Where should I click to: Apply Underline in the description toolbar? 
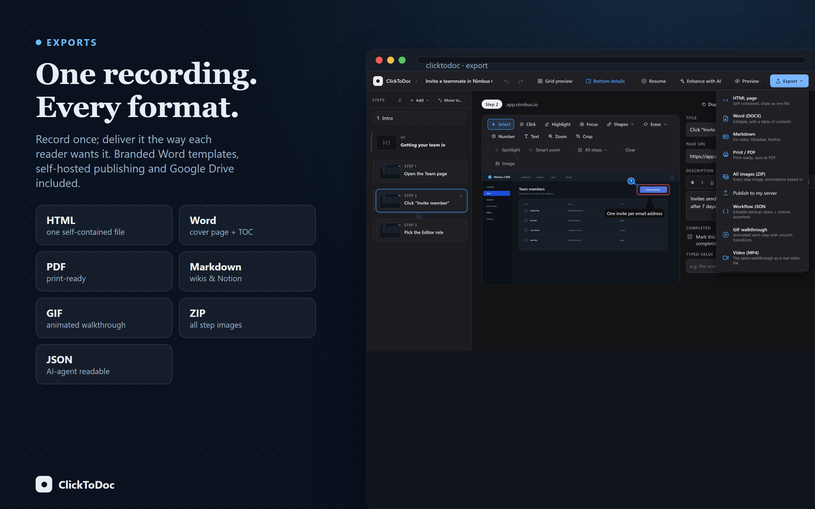point(712,183)
